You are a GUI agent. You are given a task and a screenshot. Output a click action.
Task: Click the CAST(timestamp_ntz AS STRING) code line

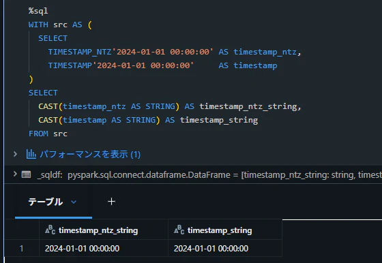coord(170,106)
